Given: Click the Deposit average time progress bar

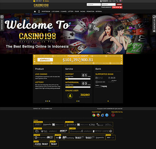Looking at the screenshot, I should coord(78,79).
